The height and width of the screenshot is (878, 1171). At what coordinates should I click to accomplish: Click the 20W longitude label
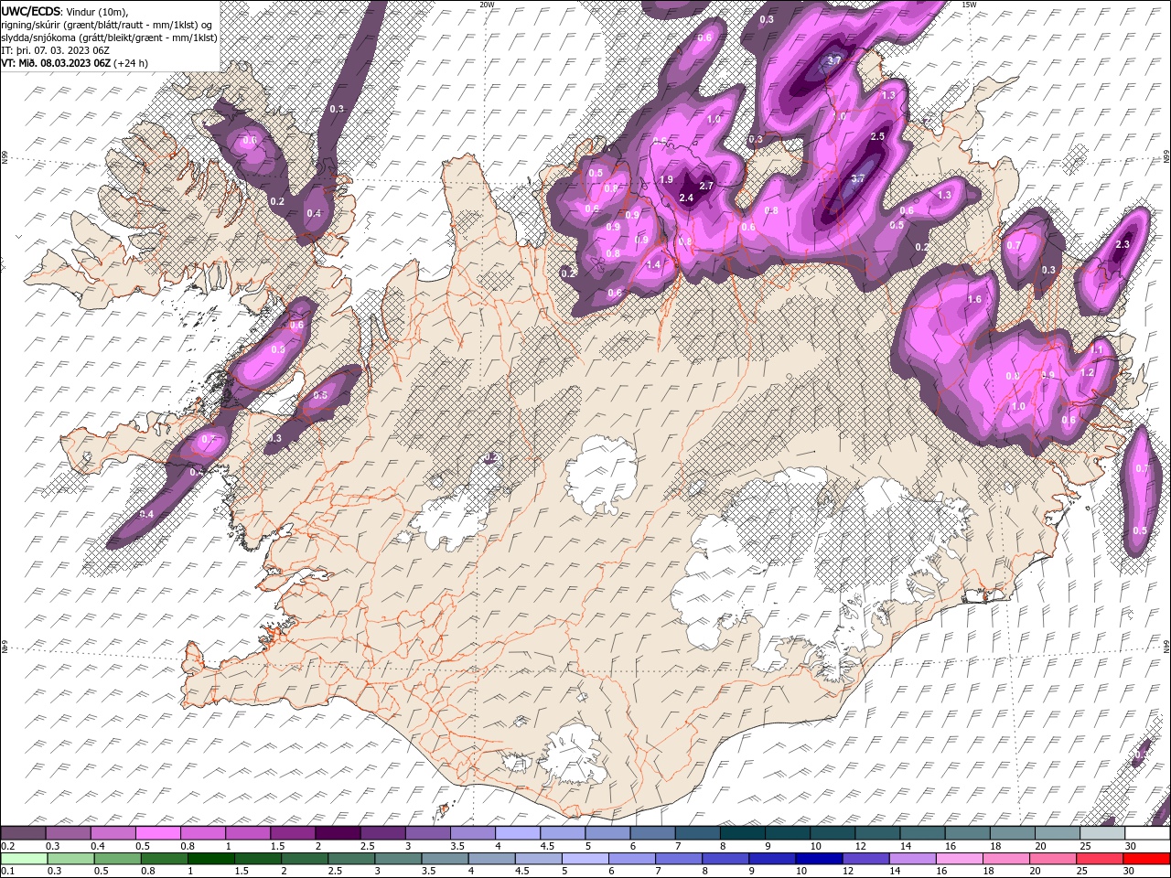pyautogui.click(x=487, y=5)
